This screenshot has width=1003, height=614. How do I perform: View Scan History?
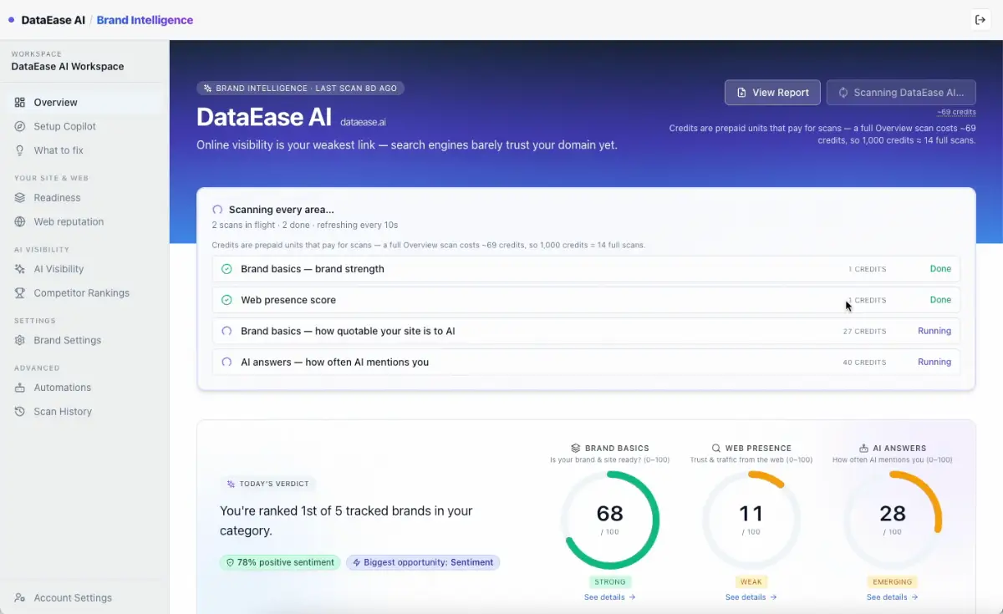click(x=84, y=412)
